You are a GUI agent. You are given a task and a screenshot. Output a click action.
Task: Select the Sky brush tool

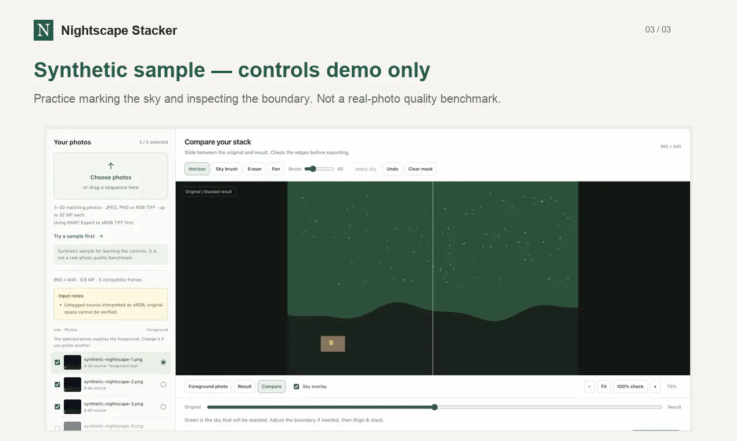coord(226,169)
